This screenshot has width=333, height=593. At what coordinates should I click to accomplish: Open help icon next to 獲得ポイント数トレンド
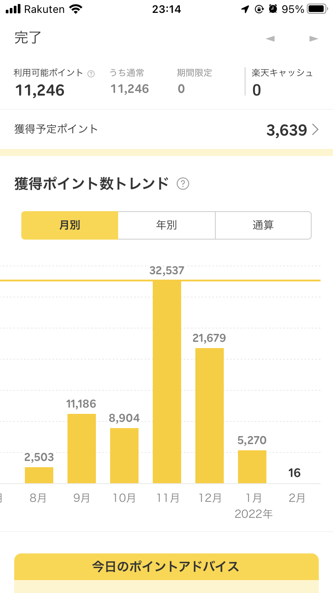pos(183,184)
